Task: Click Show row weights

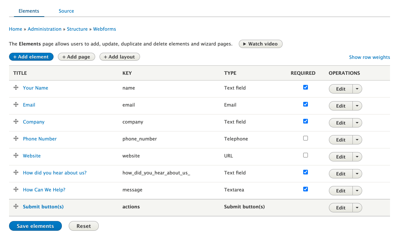Action: pos(369,57)
